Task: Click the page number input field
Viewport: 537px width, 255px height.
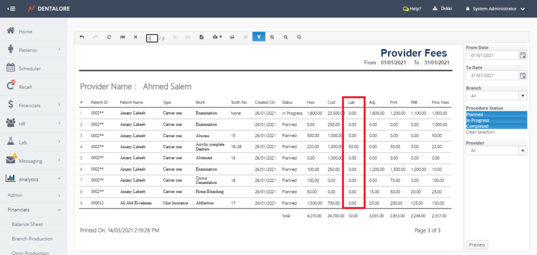Action: tap(152, 38)
